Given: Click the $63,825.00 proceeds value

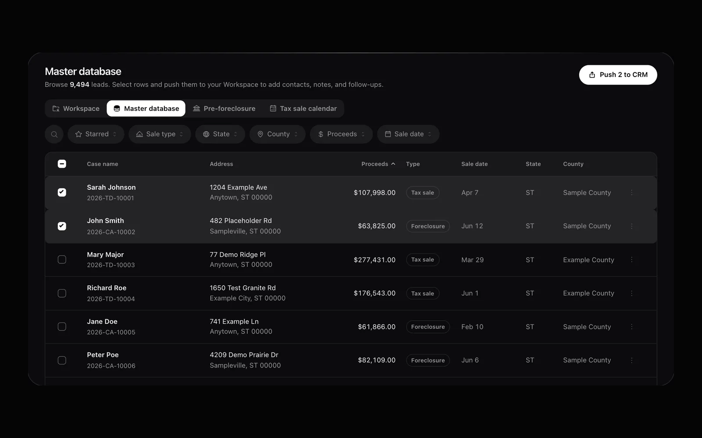Looking at the screenshot, I should (x=376, y=226).
